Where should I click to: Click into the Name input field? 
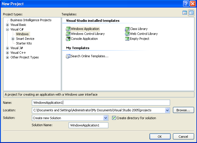pos(101,103)
